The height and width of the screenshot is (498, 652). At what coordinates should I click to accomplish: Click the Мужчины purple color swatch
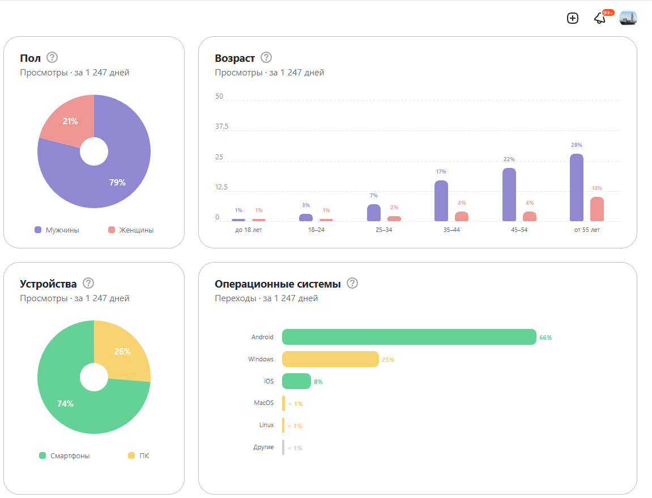point(38,230)
